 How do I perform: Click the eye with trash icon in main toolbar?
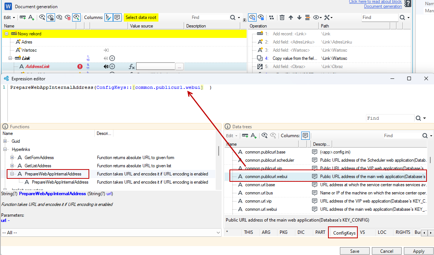point(68,17)
